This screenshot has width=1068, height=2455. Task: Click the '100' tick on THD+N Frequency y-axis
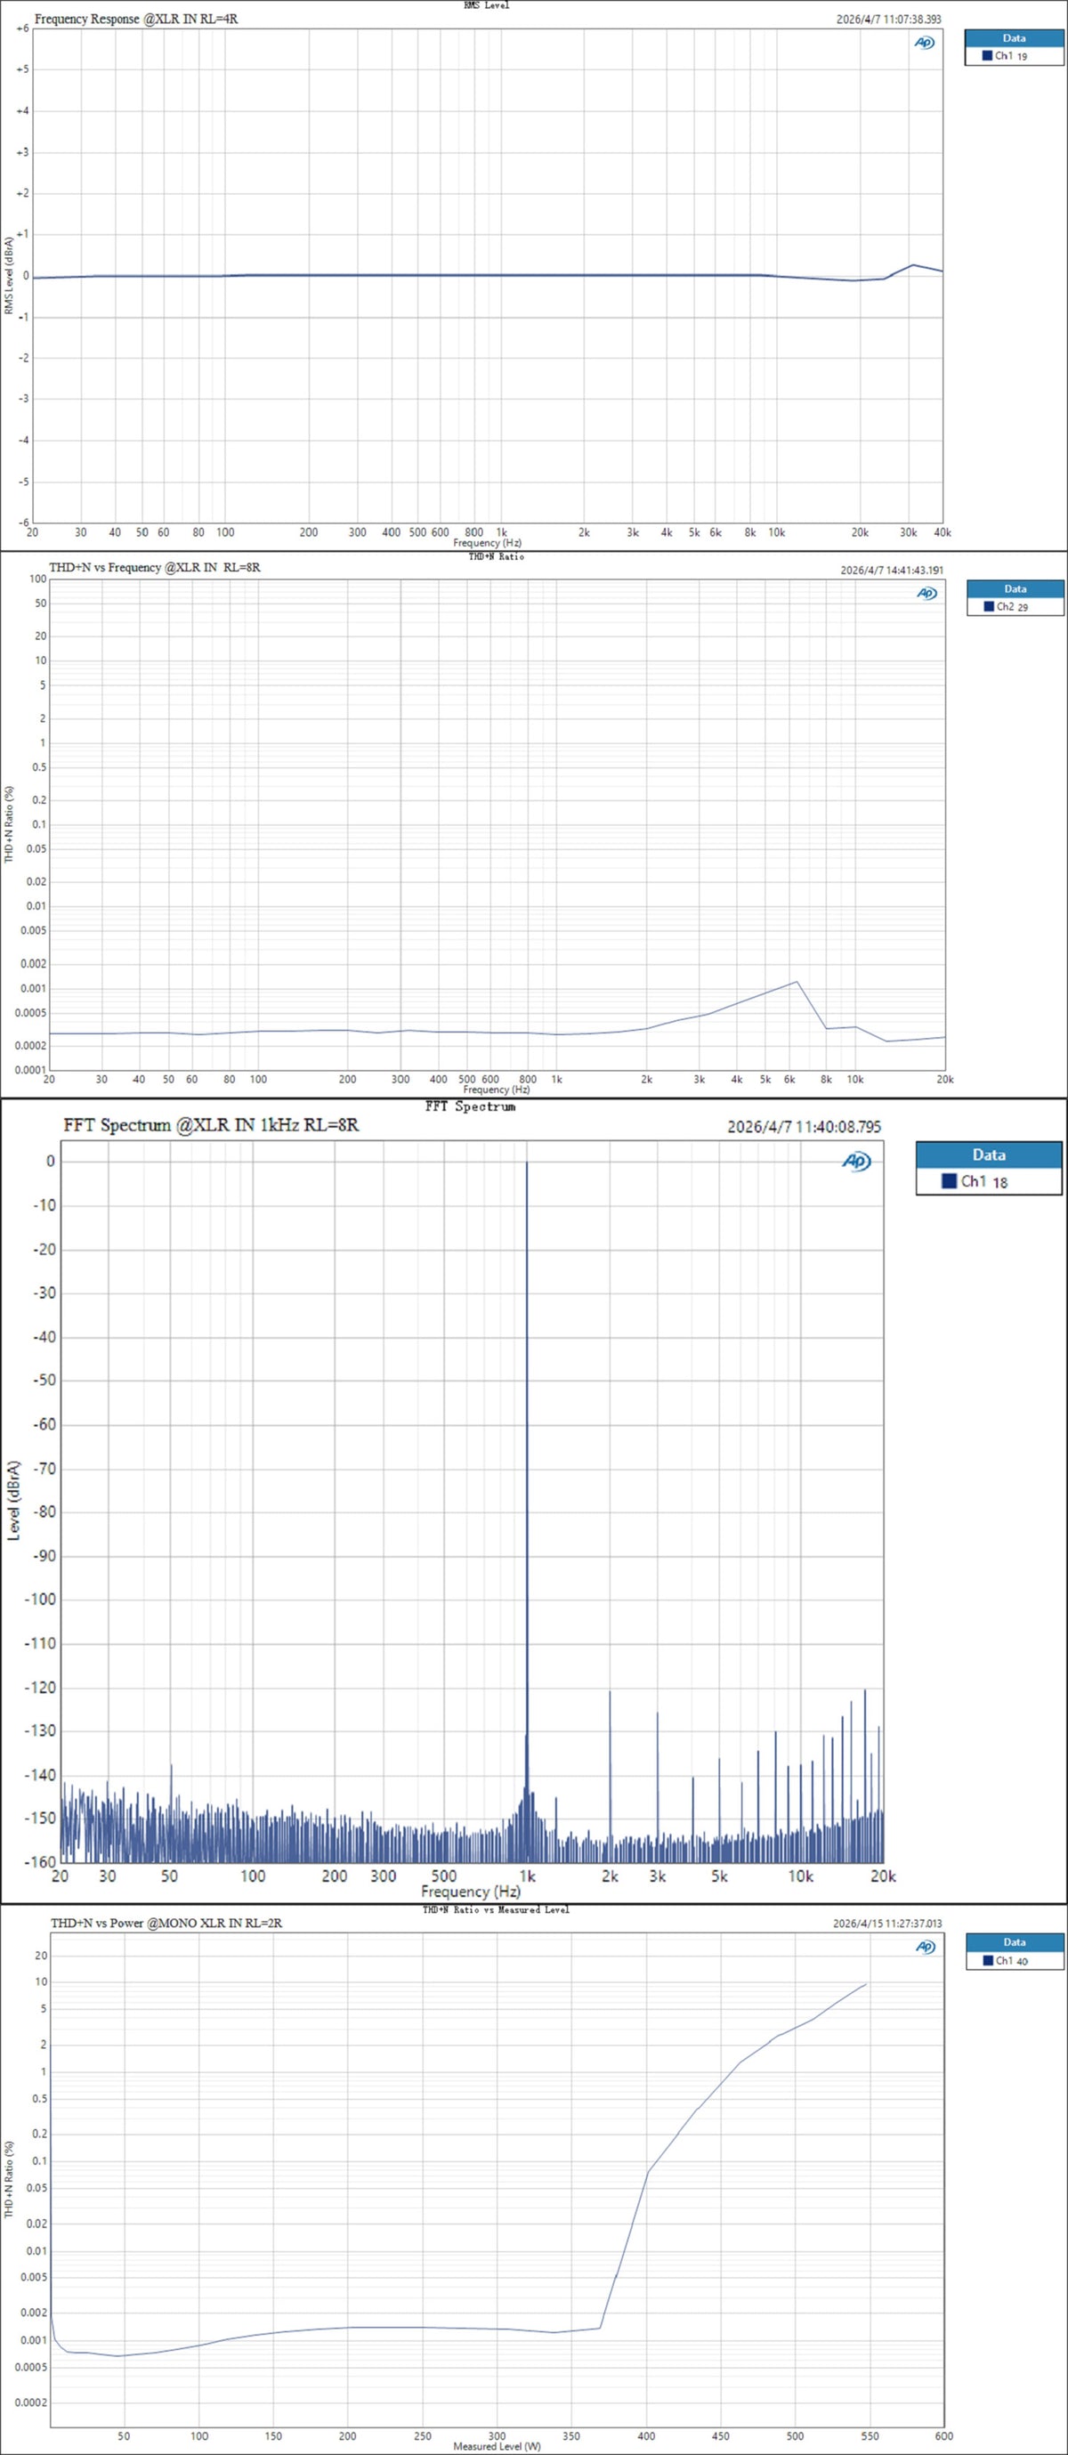coord(38,579)
